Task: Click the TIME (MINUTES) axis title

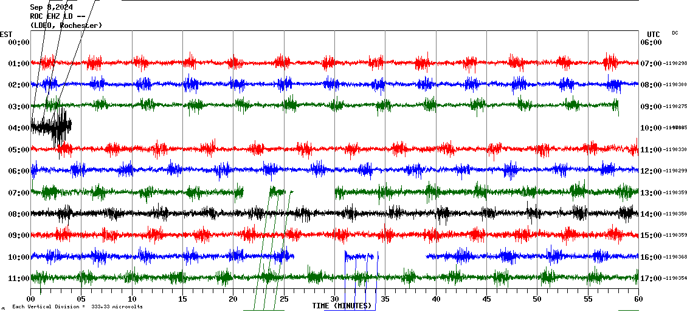Action: [x=341, y=306]
